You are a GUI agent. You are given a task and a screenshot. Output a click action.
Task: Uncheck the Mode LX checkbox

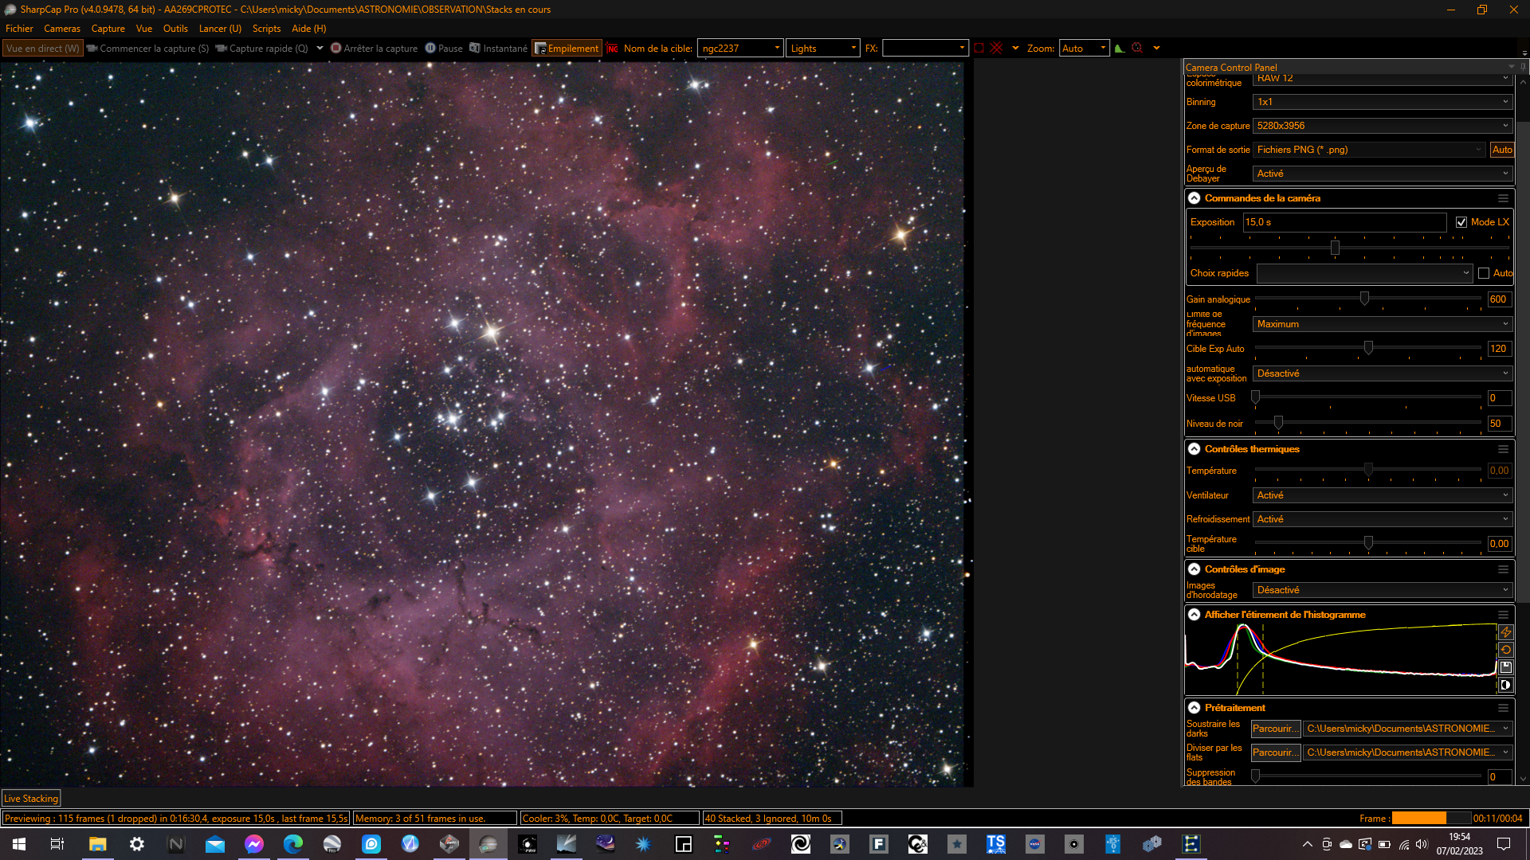click(1461, 222)
